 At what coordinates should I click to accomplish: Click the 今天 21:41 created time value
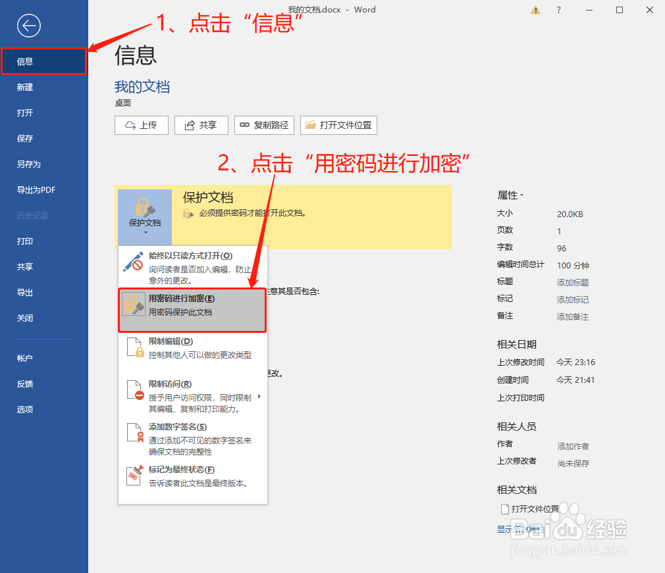575,380
